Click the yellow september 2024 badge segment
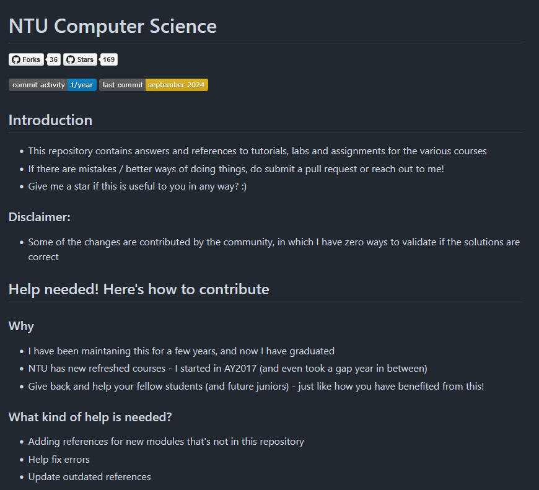The height and width of the screenshot is (490, 539). 177,85
